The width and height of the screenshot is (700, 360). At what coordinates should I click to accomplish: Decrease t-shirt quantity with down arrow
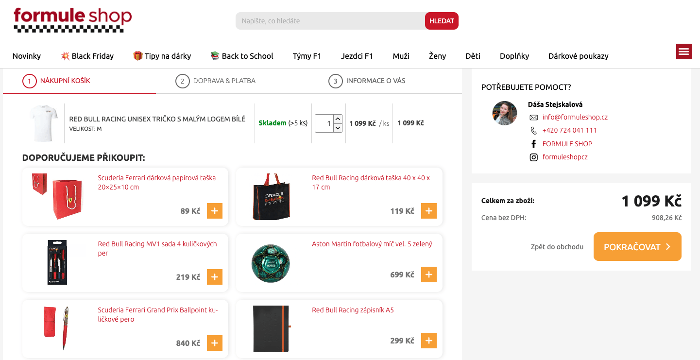(x=337, y=128)
